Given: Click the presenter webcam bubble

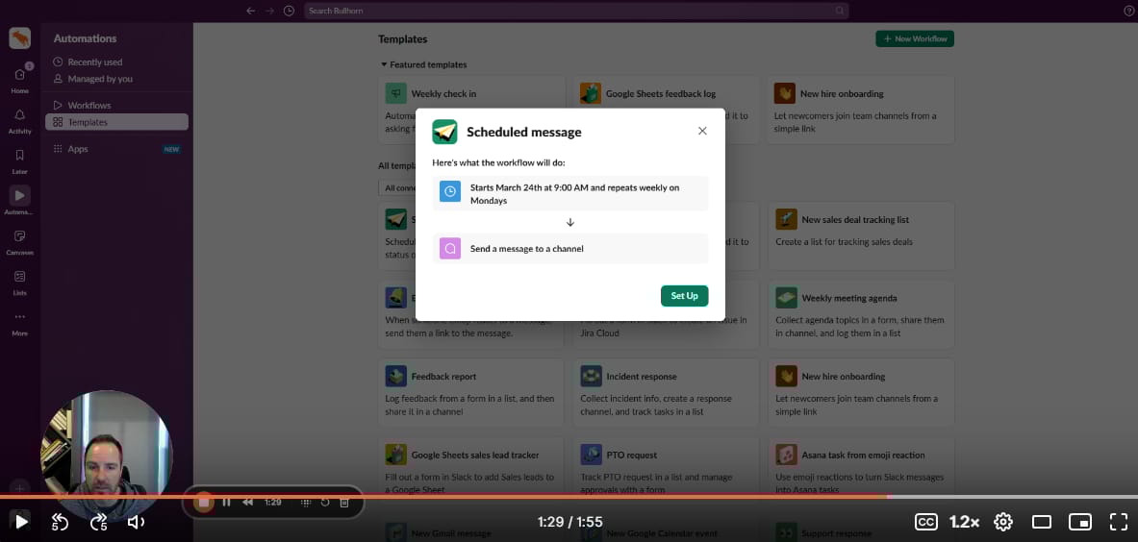Looking at the screenshot, I should [106, 456].
